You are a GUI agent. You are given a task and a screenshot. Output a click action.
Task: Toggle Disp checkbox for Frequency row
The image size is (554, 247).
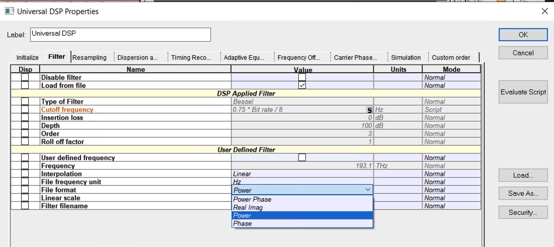click(x=25, y=166)
